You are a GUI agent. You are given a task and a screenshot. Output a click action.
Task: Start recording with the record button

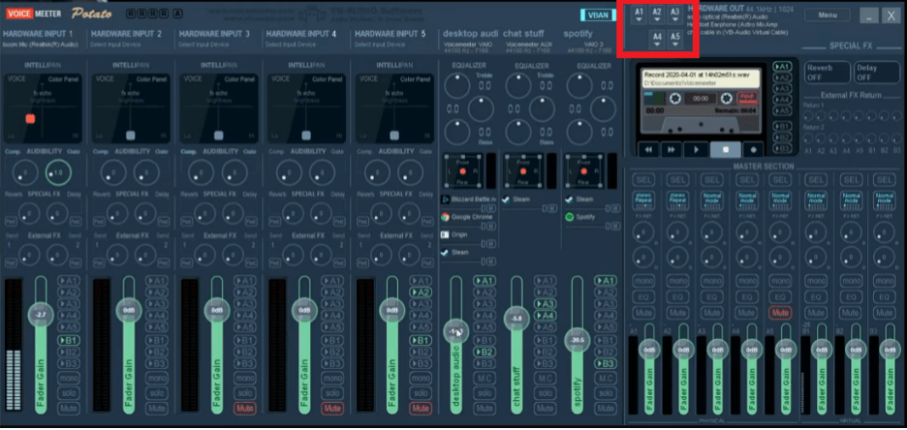753,149
